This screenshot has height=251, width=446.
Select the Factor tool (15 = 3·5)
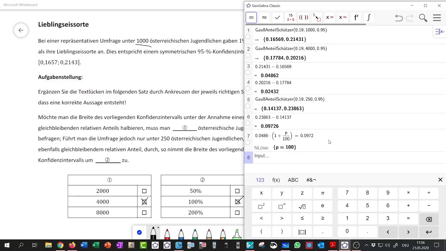coord(291,17)
